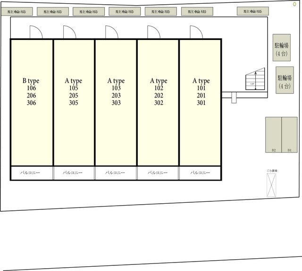Click the バルコニー label below unit 101
The width and height of the screenshot is (302, 271).
pos(200,173)
